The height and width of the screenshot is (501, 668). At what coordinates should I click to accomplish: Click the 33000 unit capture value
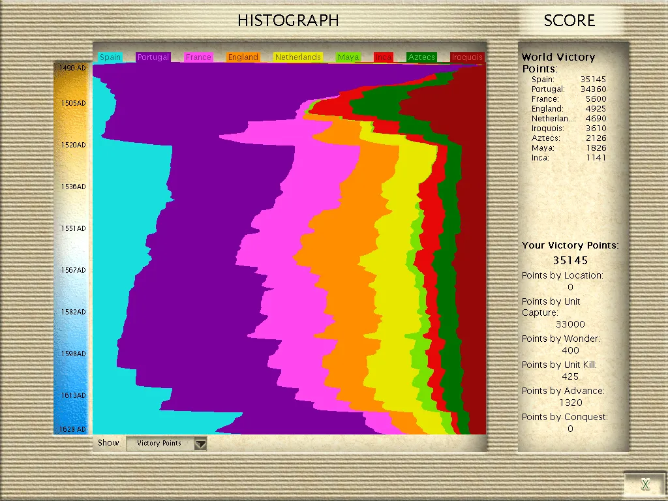[570, 324]
